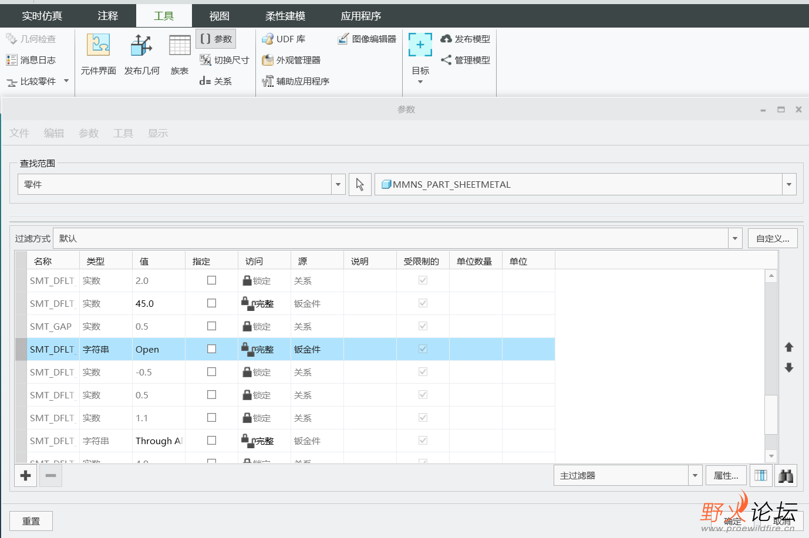Open the 关系 relations tool
This screenshot has width=809, height=538.
(x=215, y=81)
